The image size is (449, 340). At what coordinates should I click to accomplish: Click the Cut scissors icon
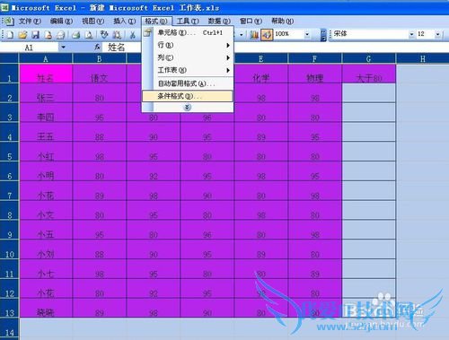pyautogui.click(x=132, y=35)
